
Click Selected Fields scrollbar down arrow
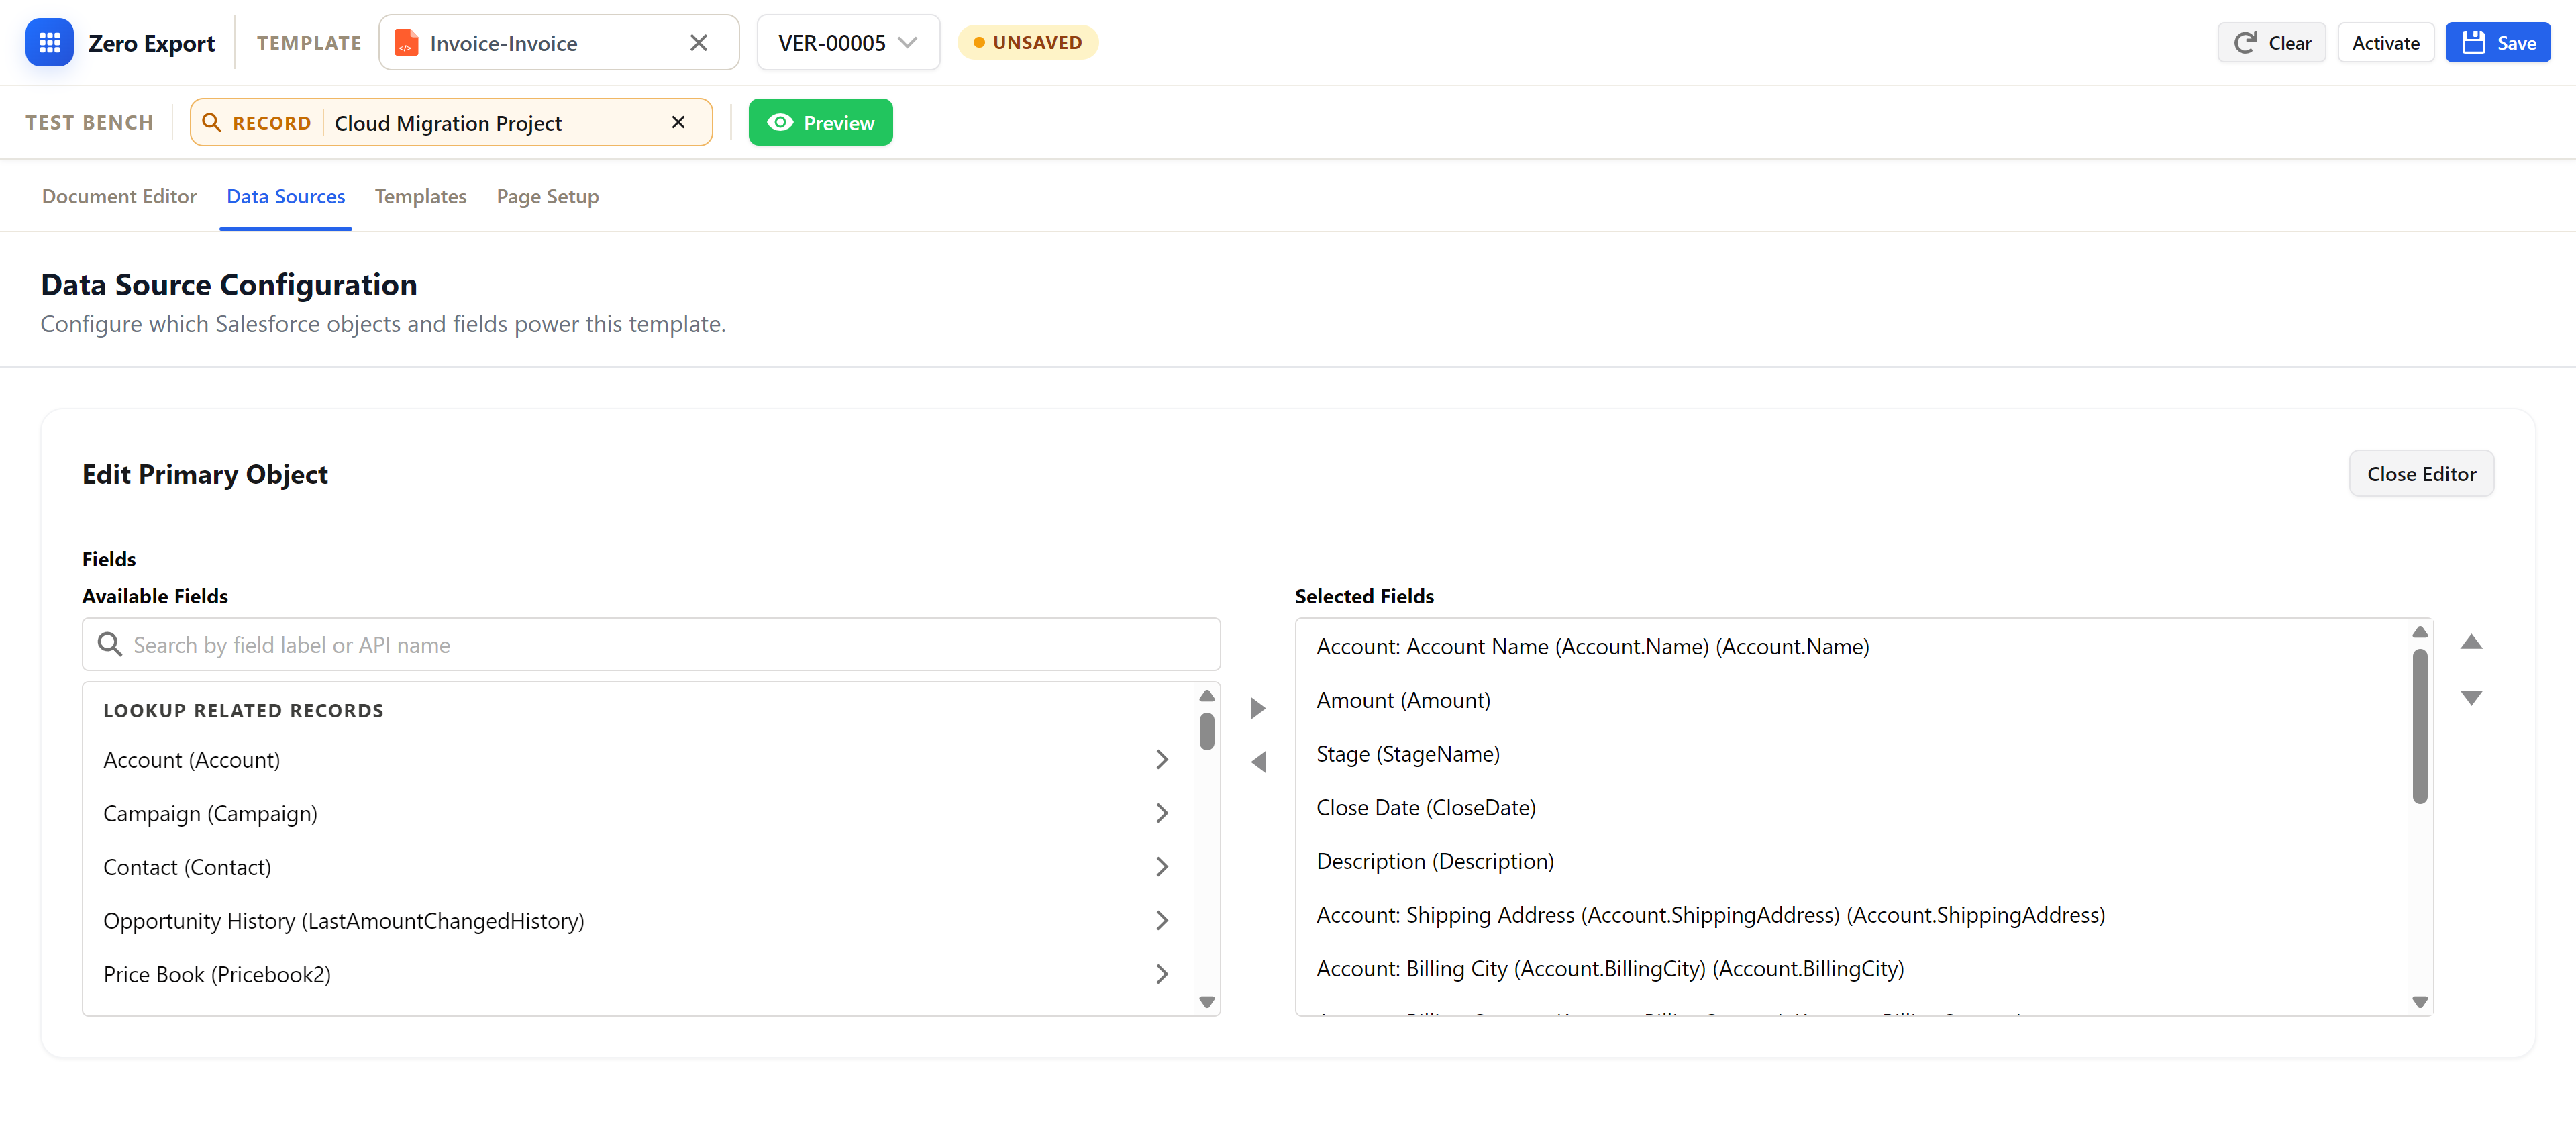tap(2419, 1002)
